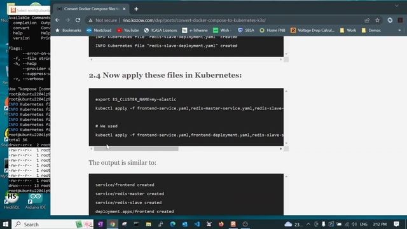The height and width of the screenshot is (229, 407).
Task: Click the taskbar Search box
Action: coord(52,224)
